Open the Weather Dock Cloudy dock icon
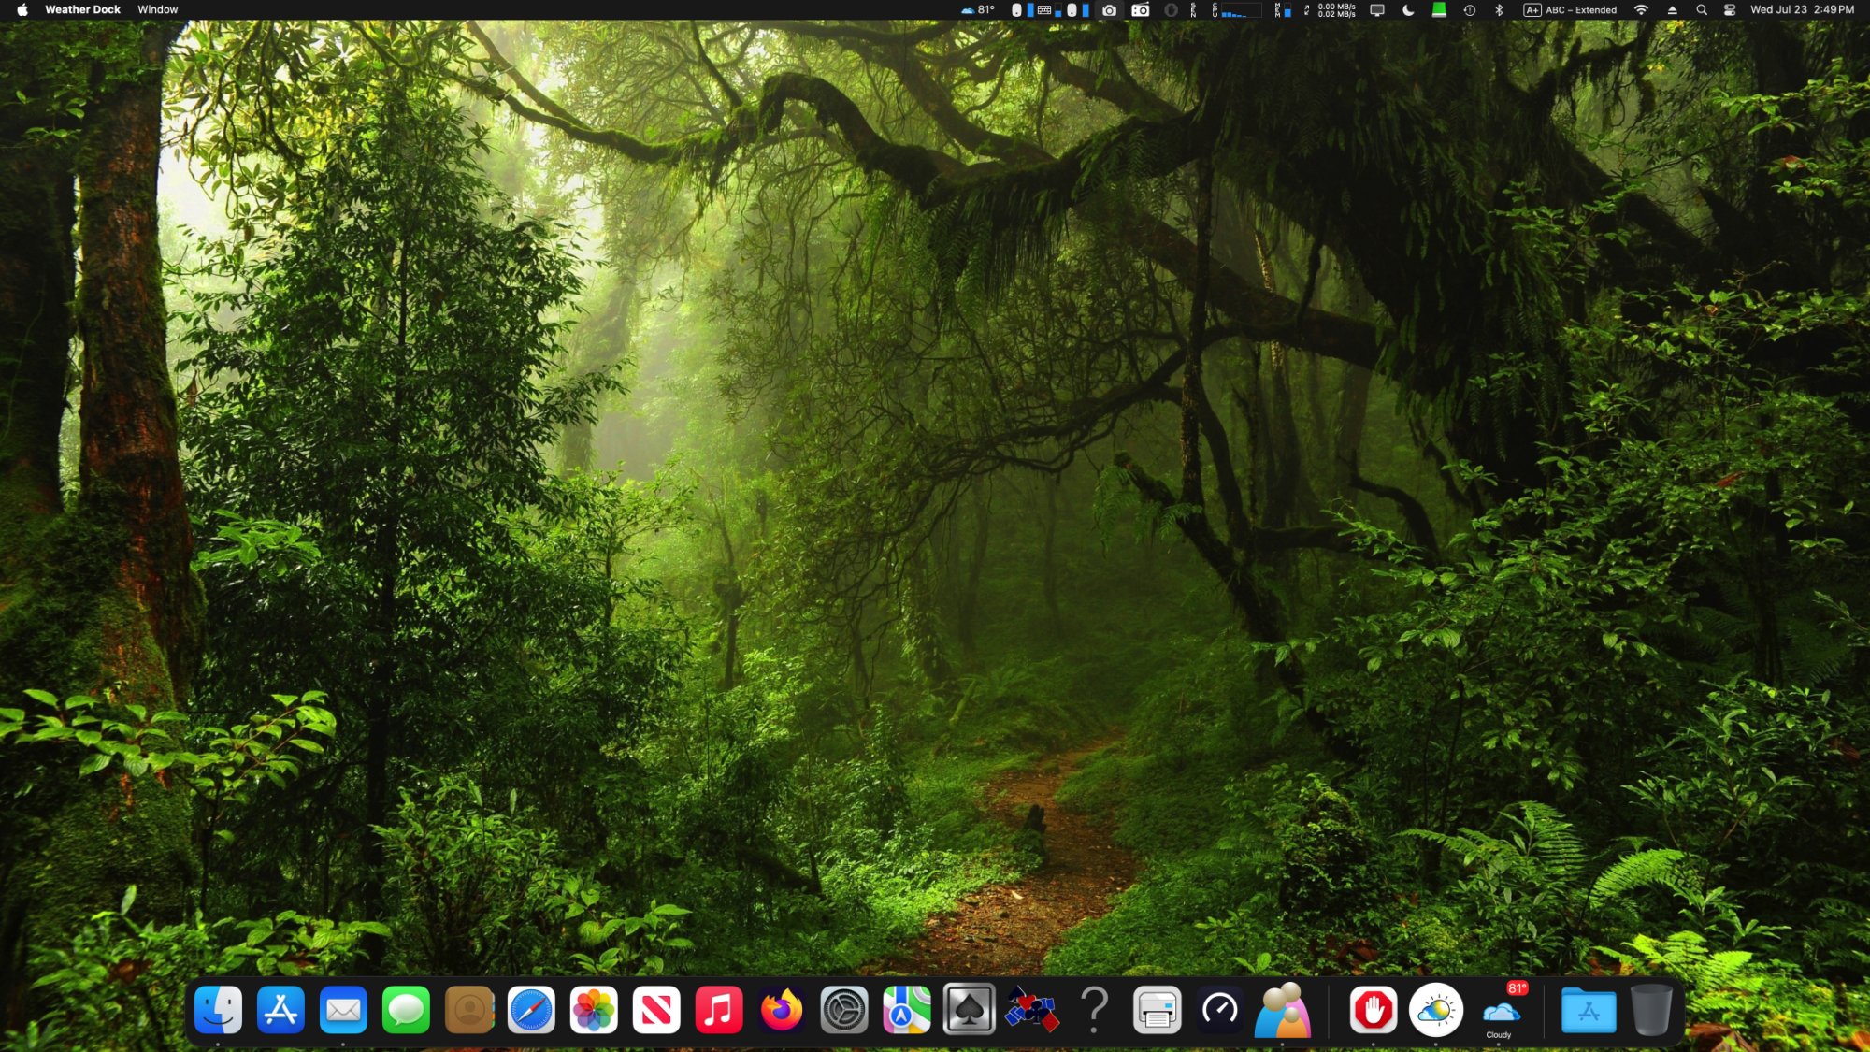The image size is (1870, 1052). pos(1499,1011)
